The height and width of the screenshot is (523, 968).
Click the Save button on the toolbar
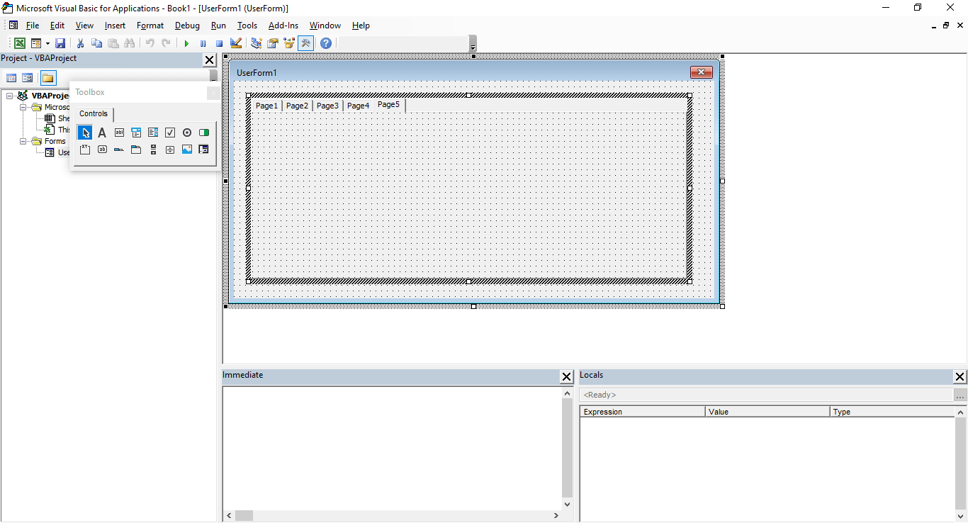tap(60, 43)
